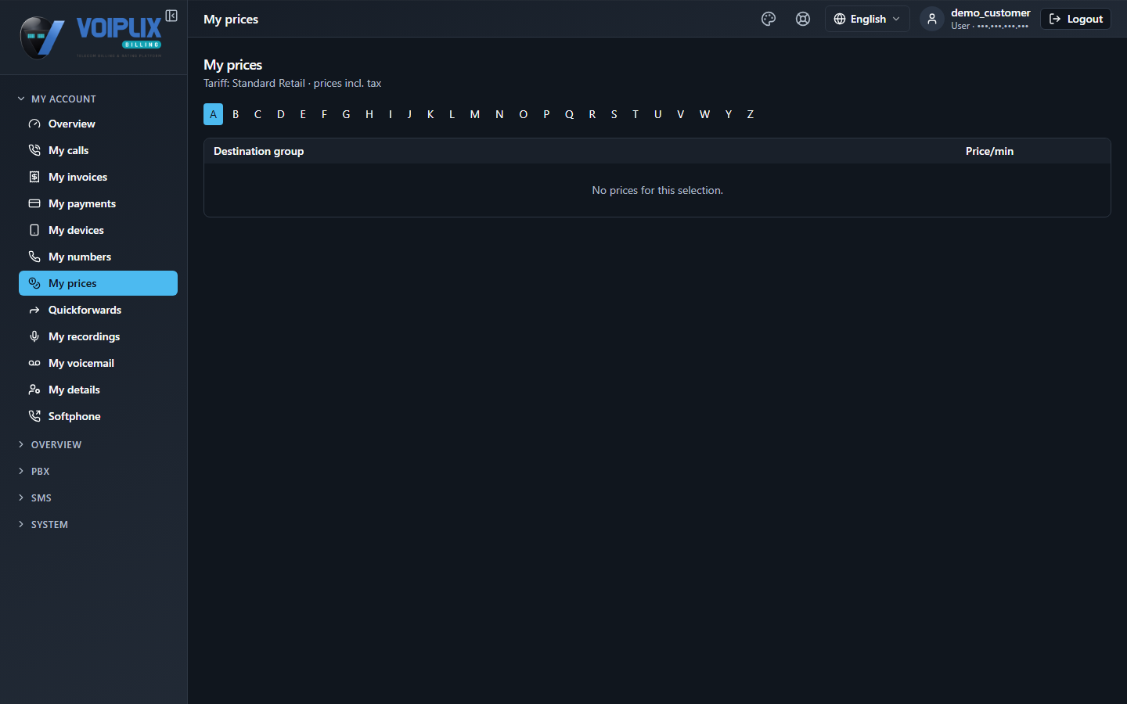This screenshot has height=704, width=1127.
Task: Click the My payments card icon
Action: 34,203
